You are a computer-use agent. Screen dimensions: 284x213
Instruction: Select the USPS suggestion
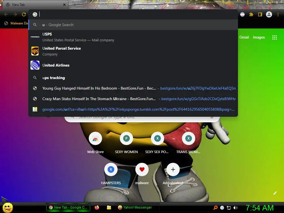[133, 37]
